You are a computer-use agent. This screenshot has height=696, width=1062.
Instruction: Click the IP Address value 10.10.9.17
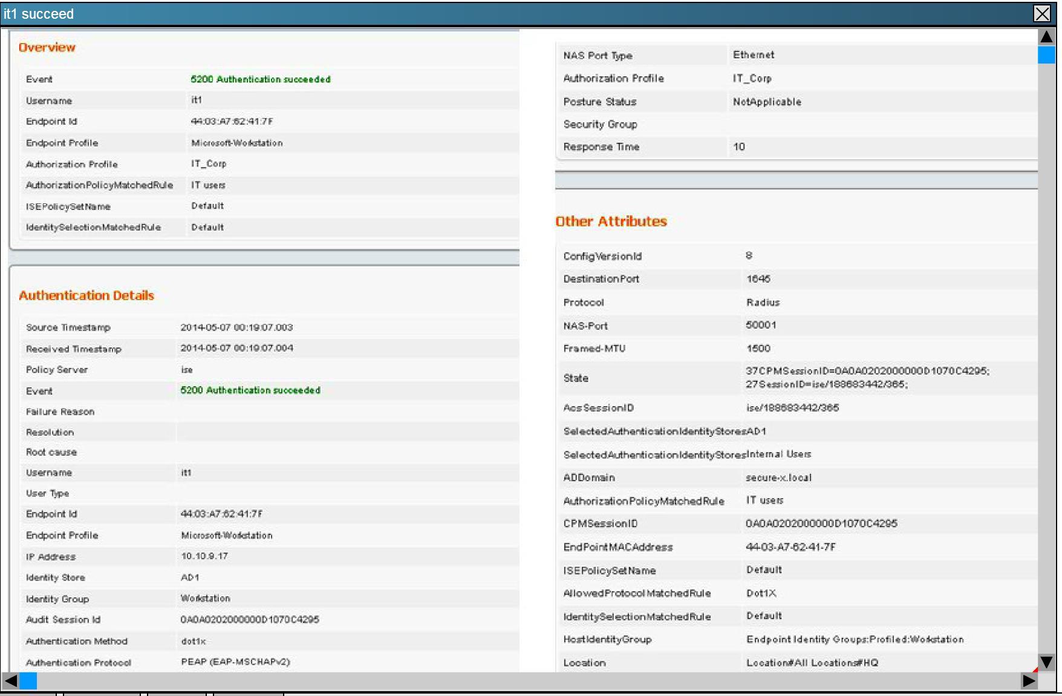204,556
